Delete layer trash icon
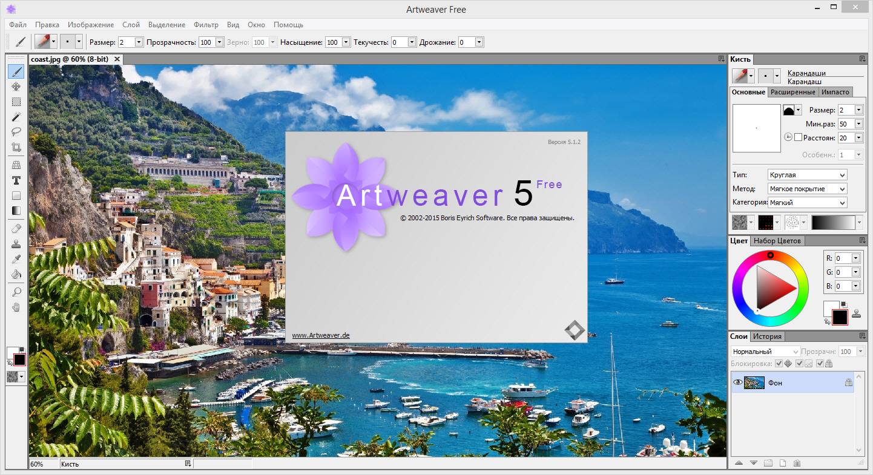This screenshot has height=475, width=873. click(x=797, y=463)
